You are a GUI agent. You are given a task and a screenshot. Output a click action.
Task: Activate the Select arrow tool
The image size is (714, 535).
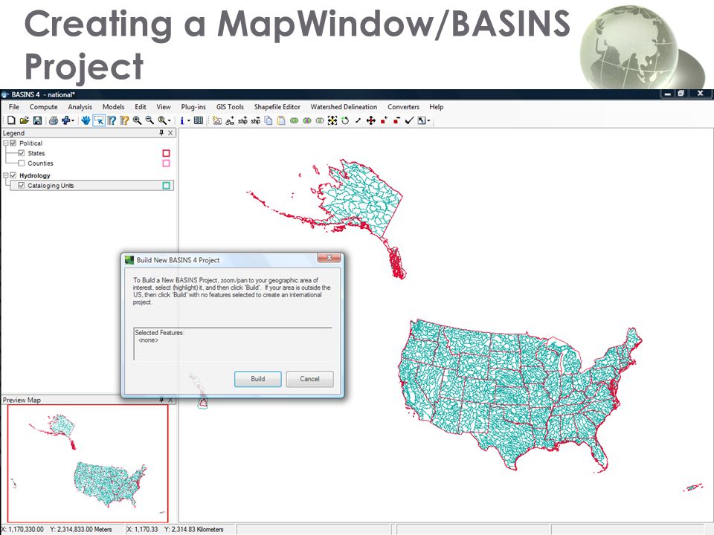coord(99,120)
